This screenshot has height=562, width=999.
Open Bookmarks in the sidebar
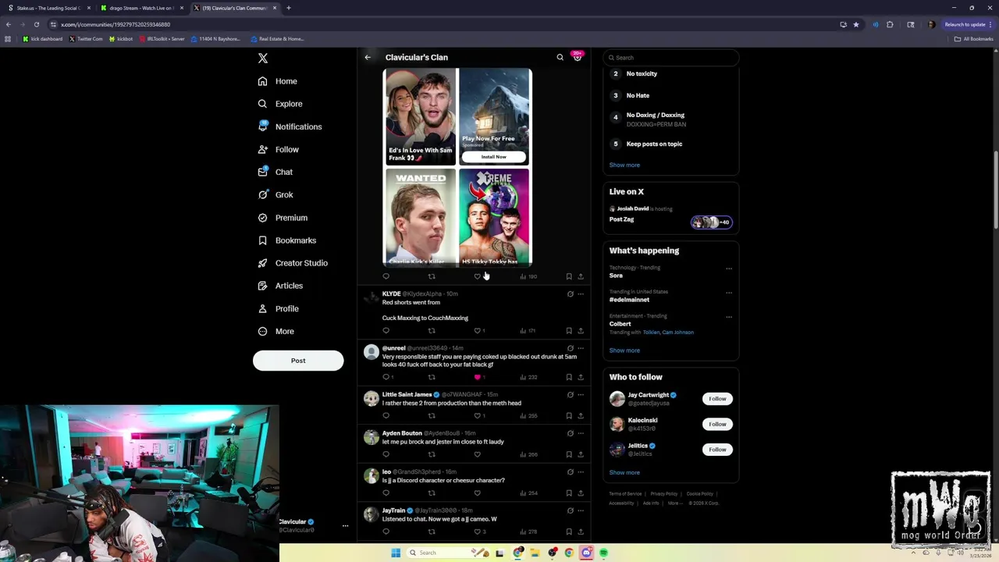[286, 240]
